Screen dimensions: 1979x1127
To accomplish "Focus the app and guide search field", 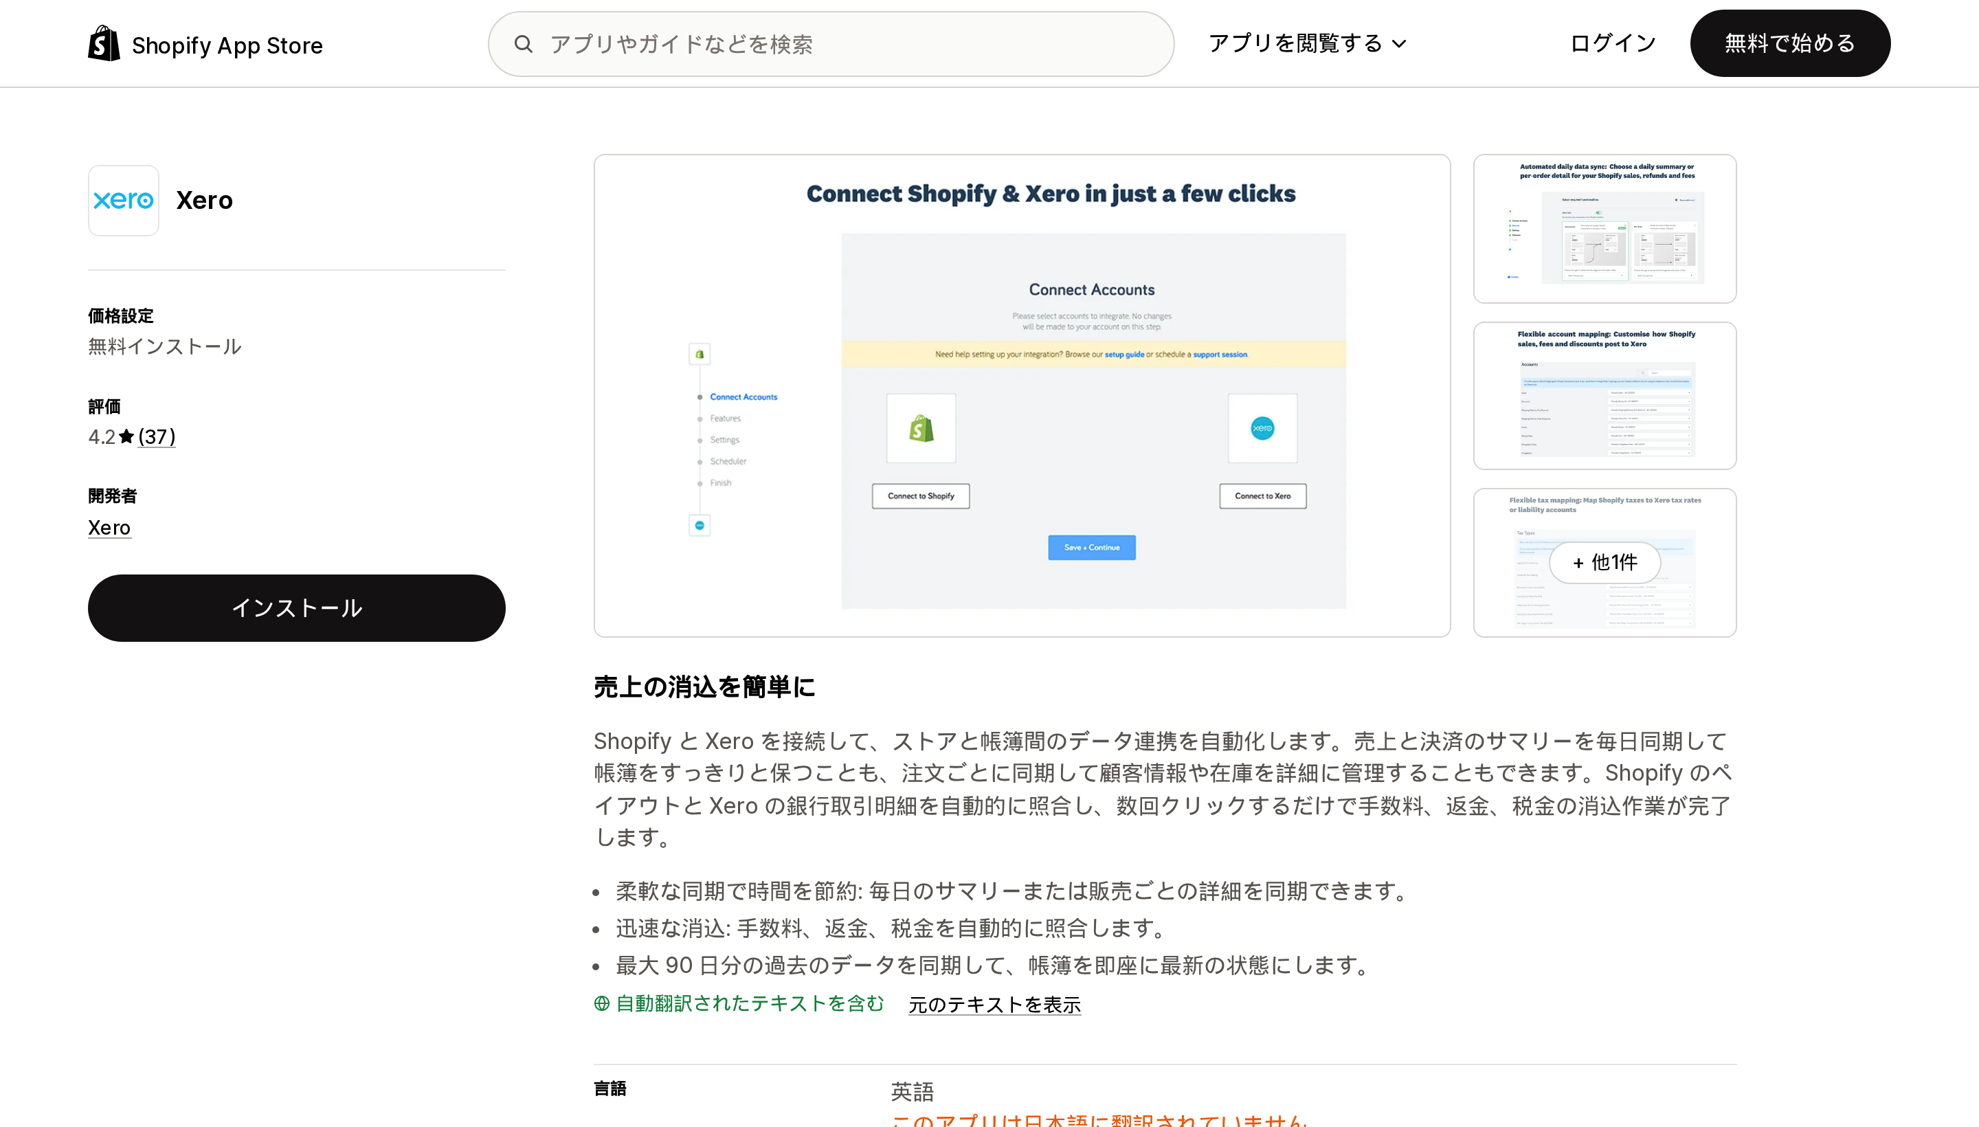I will pyautogui.click(x=831, y=43).
